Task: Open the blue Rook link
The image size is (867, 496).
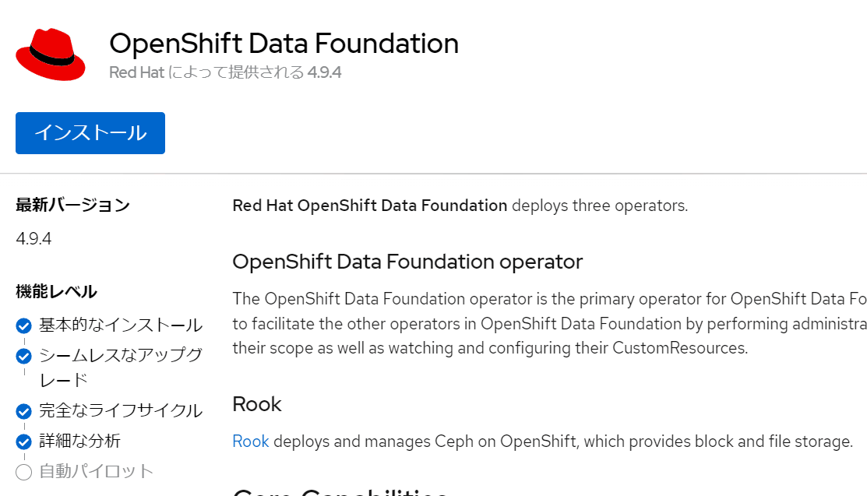Action: 250,441
